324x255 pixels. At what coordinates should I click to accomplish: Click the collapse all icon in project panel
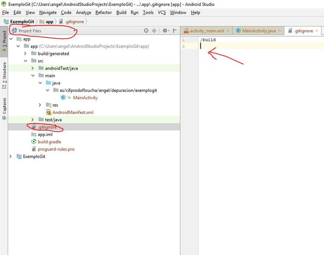tap(154, 31)
